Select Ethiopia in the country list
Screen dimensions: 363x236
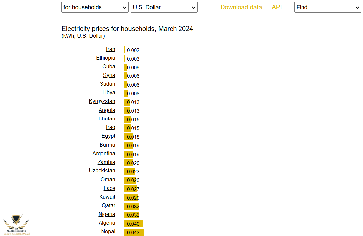click(x=105, y=58)
